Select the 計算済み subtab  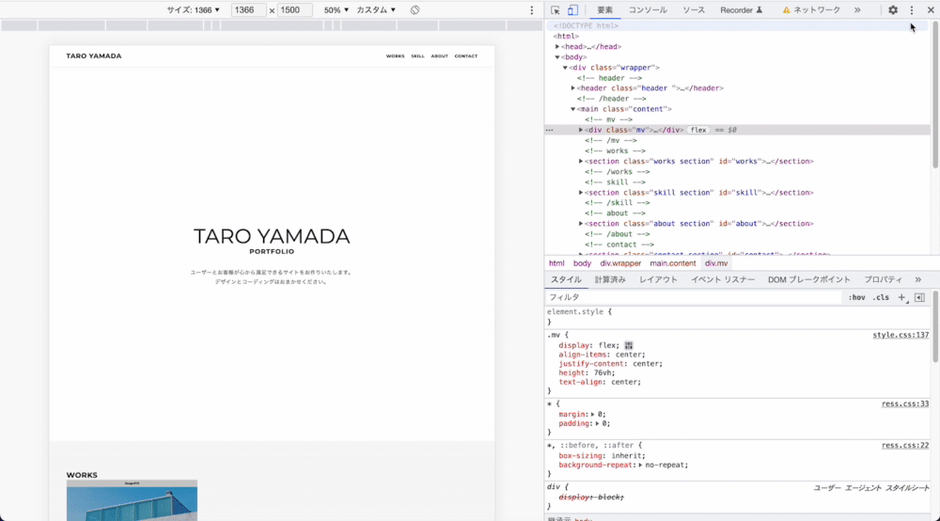(610, 280)
